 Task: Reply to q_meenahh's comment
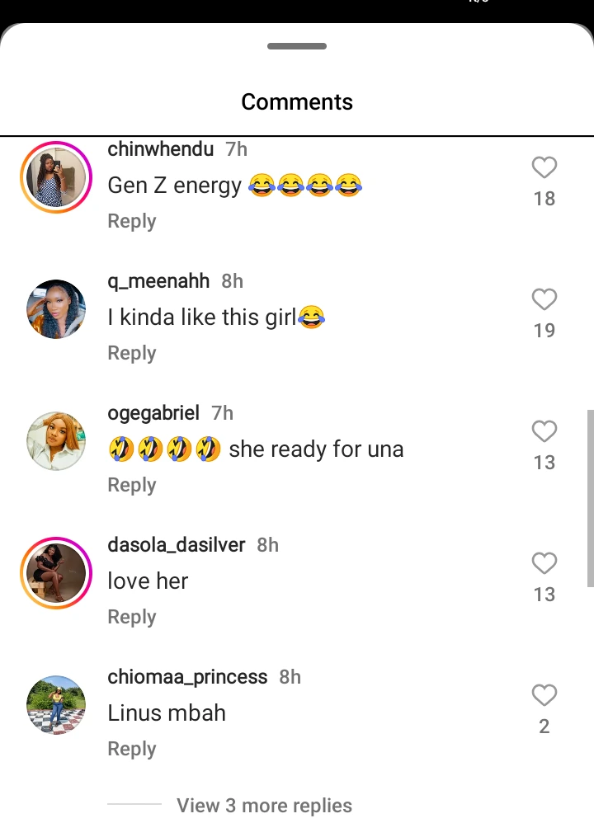click(x=132, y=353)
